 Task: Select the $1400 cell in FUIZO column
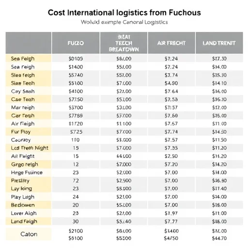(x=76, y=67)
